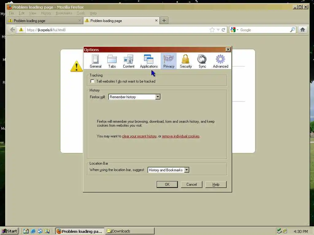314x235 pixels.
Task: Open the Advanced gear pane
Action: [x=220, y=61]
